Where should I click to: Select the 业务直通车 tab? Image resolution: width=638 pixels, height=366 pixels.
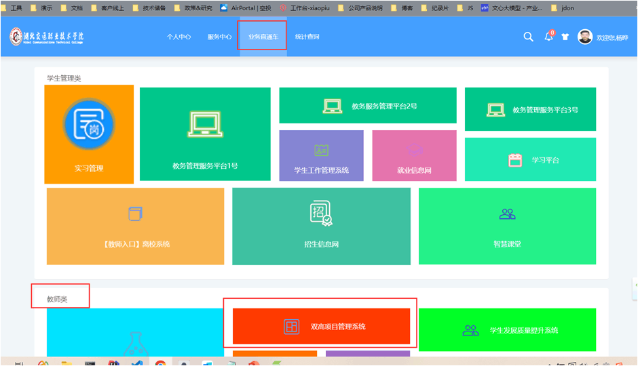pyautogui.click(x=263, y=37)
